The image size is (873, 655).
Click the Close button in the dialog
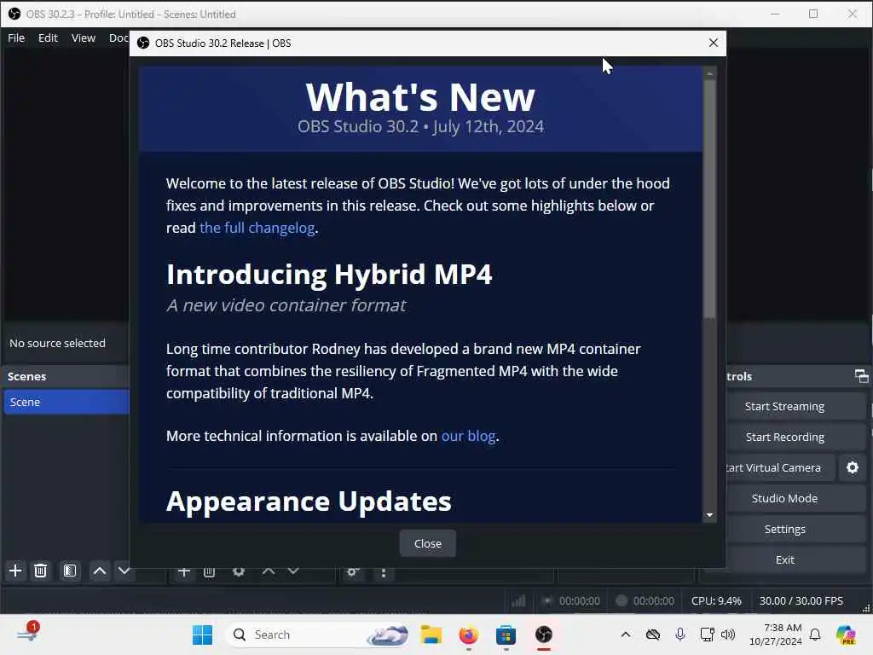pos(428,543)
